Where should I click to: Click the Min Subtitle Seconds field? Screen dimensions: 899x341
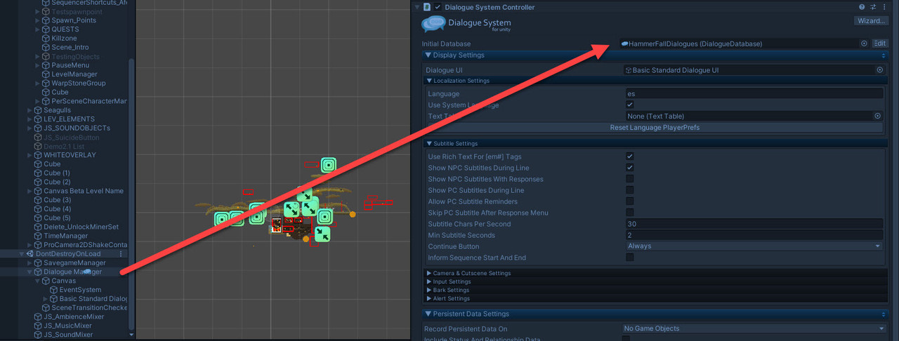pyautogui.click(x=754, y=235)
